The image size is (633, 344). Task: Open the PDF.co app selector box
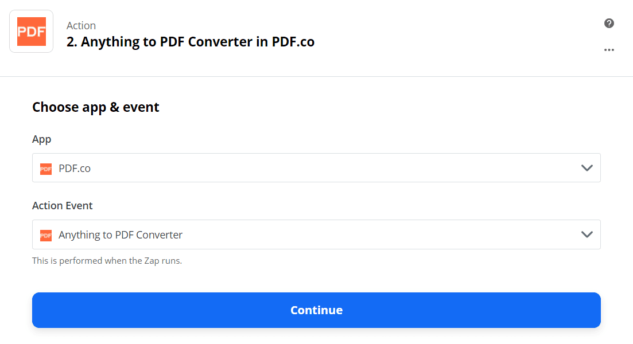click(316, 168)
